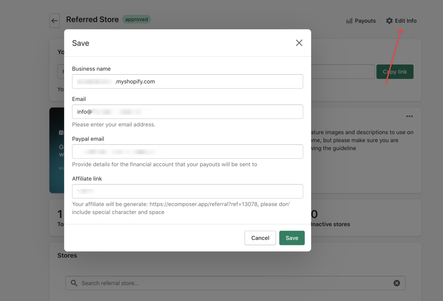Open Payouts from the bar chart icon
This screenshot has height=301, width=443.
pyautogui.click(x=350, y=21)
